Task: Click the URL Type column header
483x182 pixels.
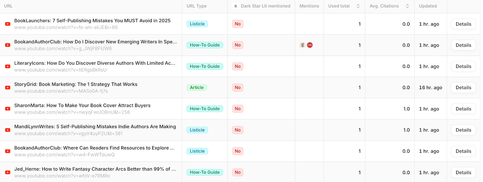Action: click(197, 6)
